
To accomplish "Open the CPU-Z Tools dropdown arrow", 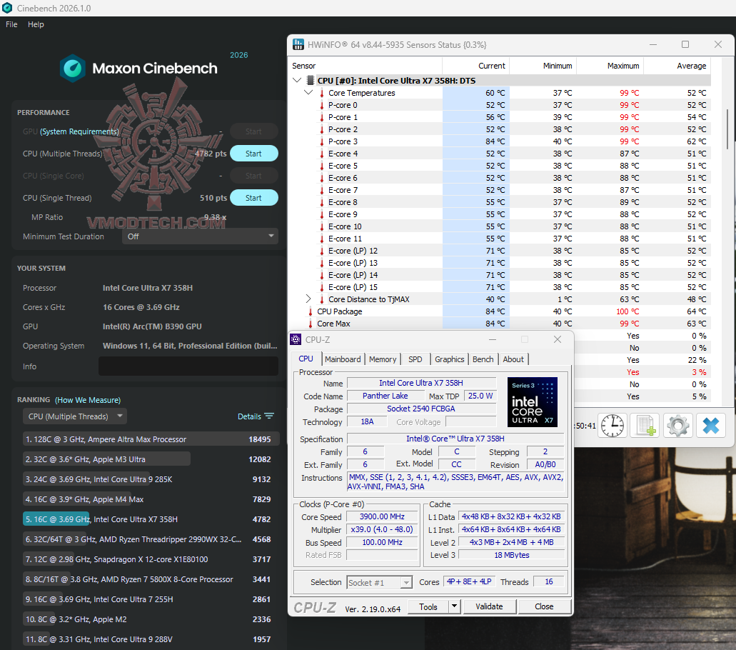I will click(454, 606).
